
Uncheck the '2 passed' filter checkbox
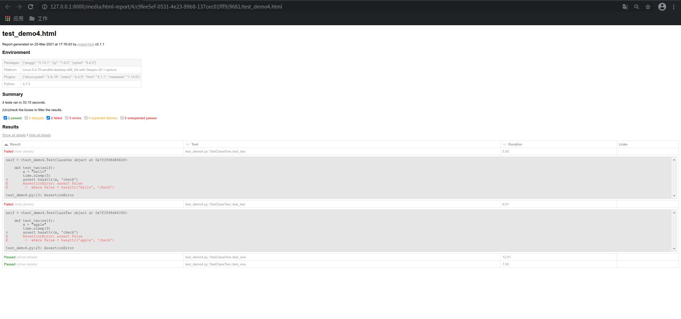coord(5,118)
